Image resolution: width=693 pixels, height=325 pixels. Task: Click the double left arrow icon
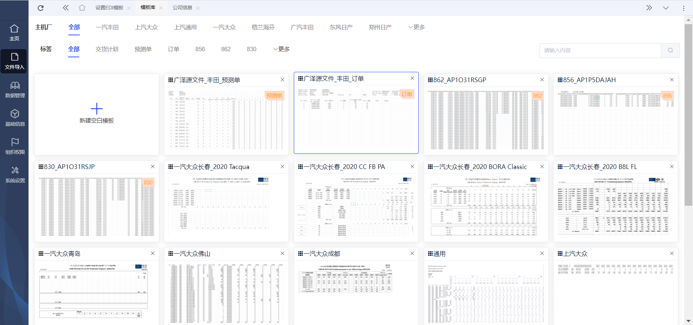point(65,8)
